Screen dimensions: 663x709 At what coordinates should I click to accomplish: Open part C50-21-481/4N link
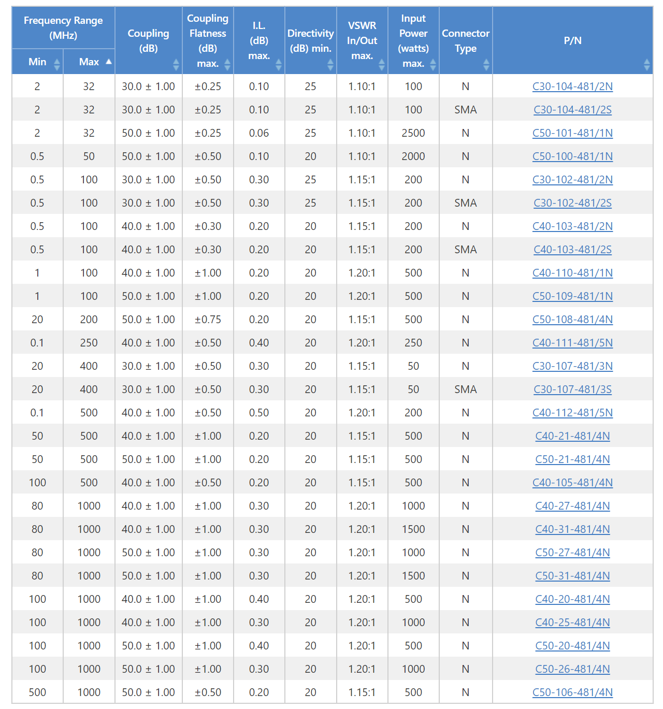point(572,459)
